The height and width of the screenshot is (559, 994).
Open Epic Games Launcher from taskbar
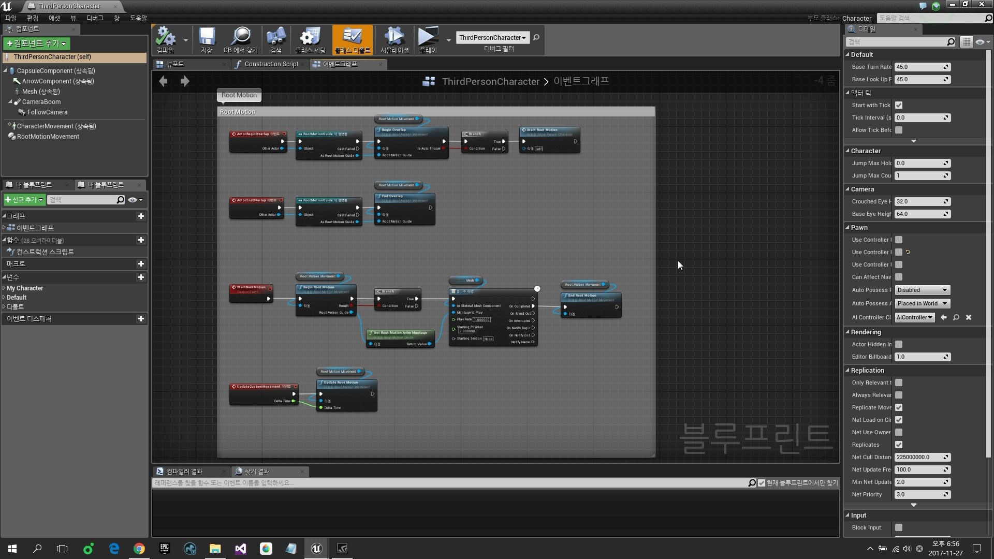[x=165, y=548]
